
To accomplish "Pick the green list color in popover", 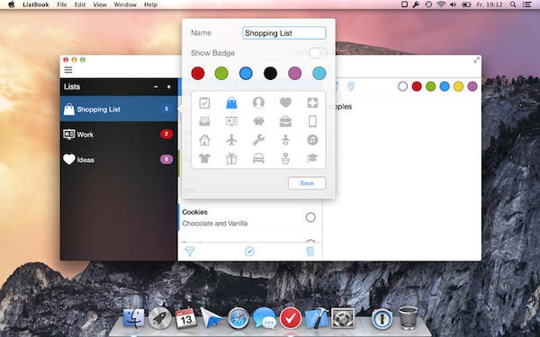I will coord(221,74).
